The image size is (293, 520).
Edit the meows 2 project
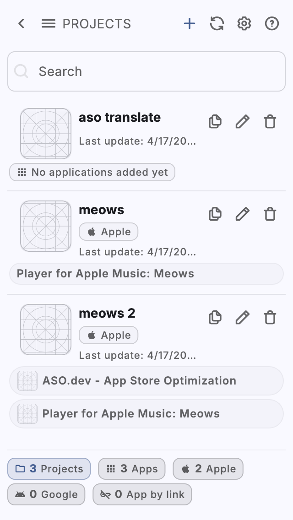[x=243, y=317]
